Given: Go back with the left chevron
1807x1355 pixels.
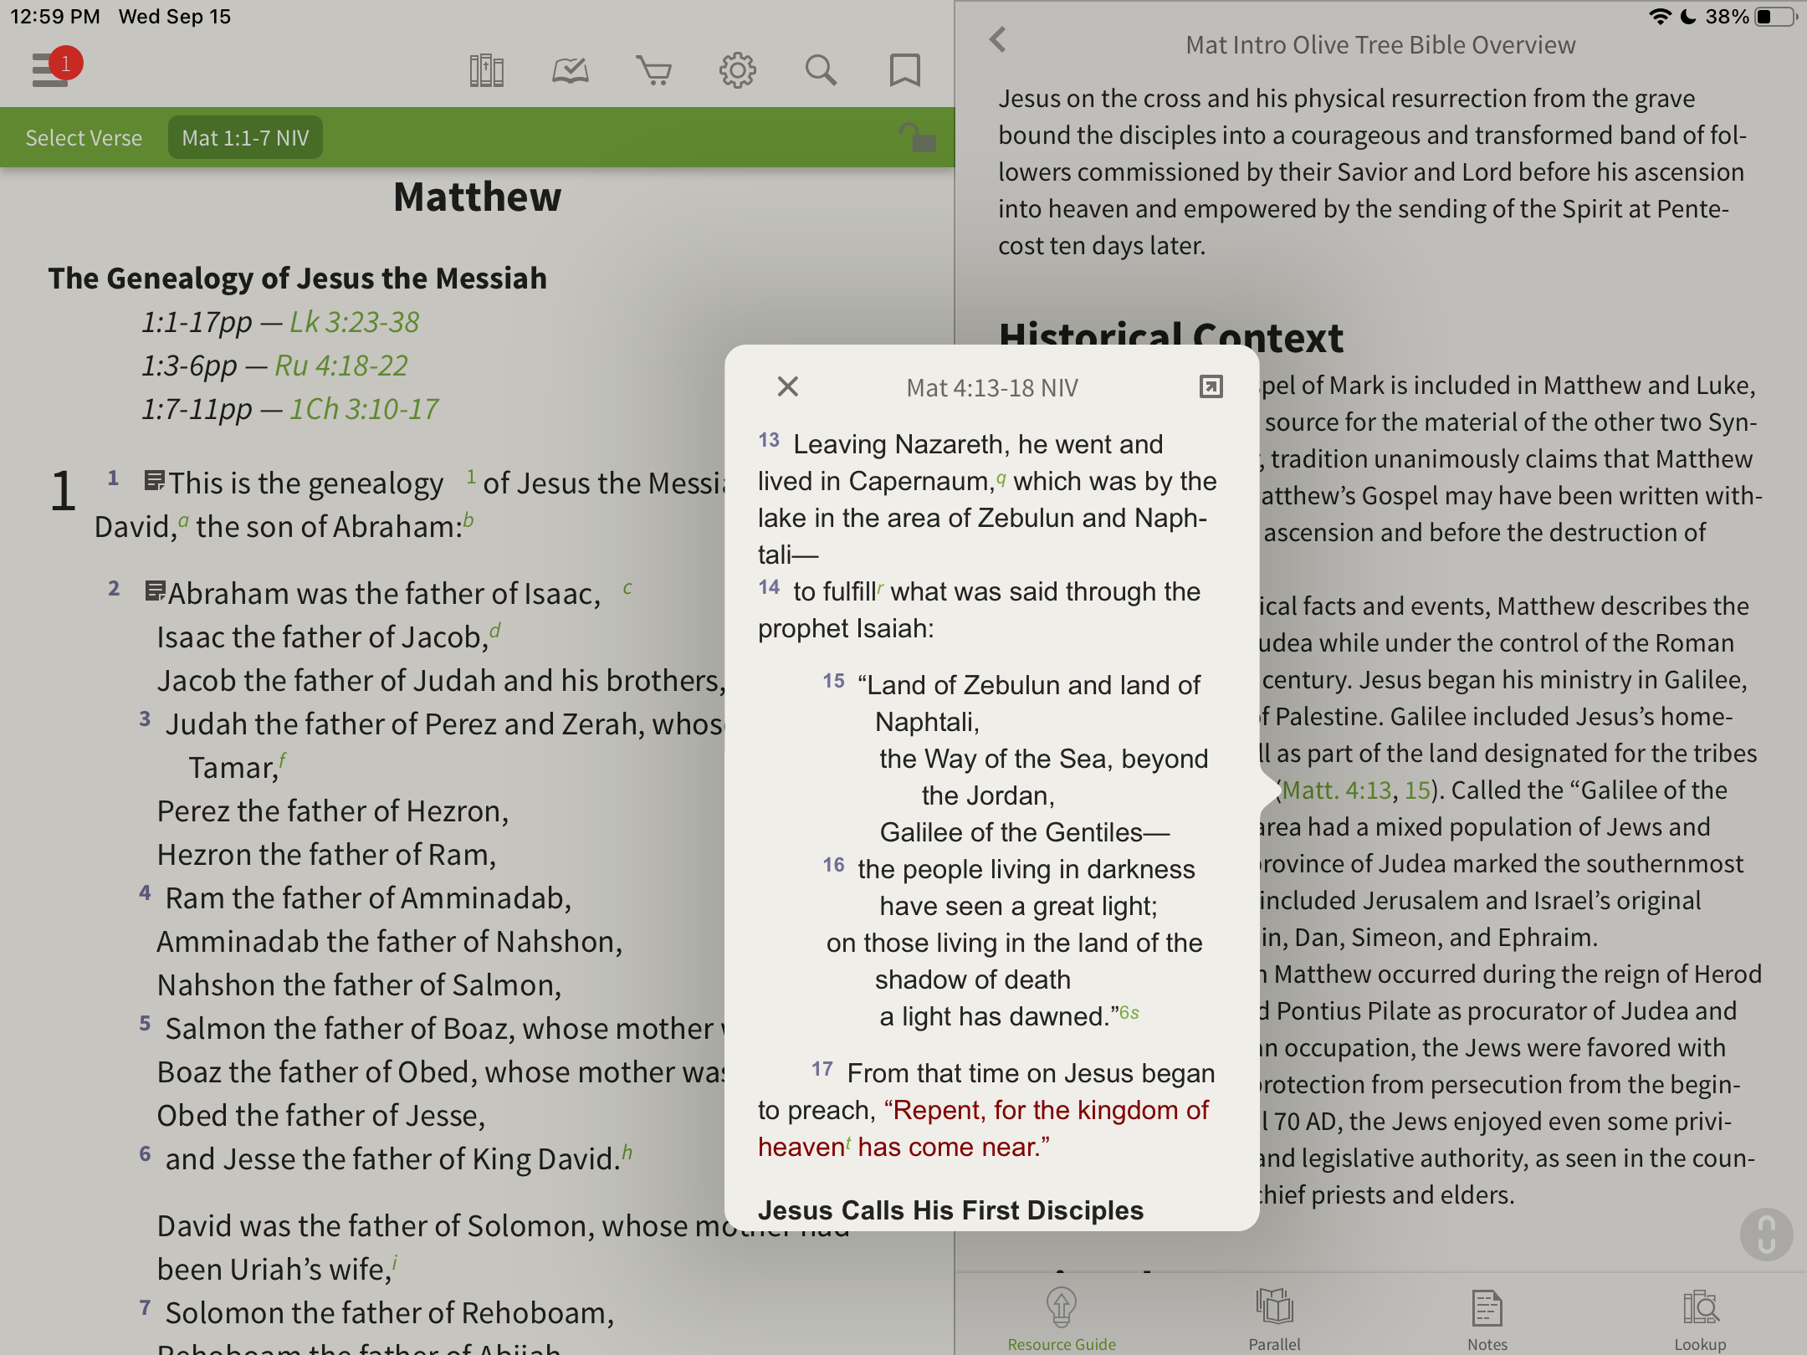Looking at the screenshot, I should click(x=997, y=40).
